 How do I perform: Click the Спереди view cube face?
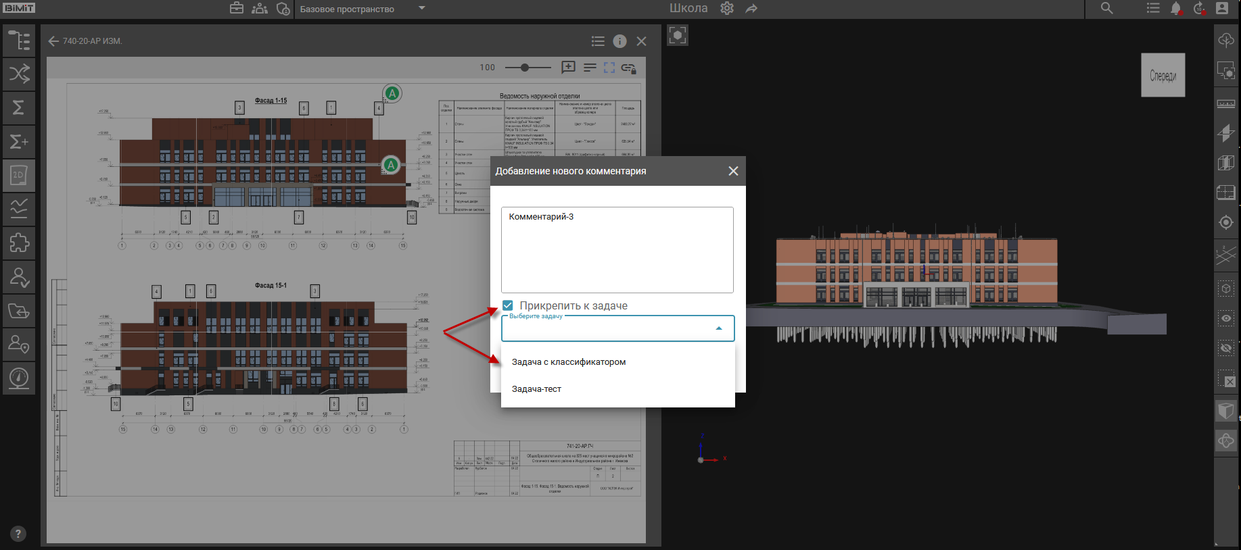click(1163, 76)
